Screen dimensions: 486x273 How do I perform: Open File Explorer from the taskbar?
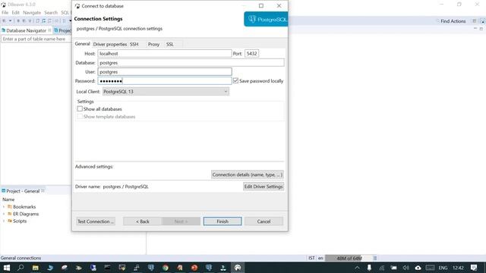click(x=36, y=268)
